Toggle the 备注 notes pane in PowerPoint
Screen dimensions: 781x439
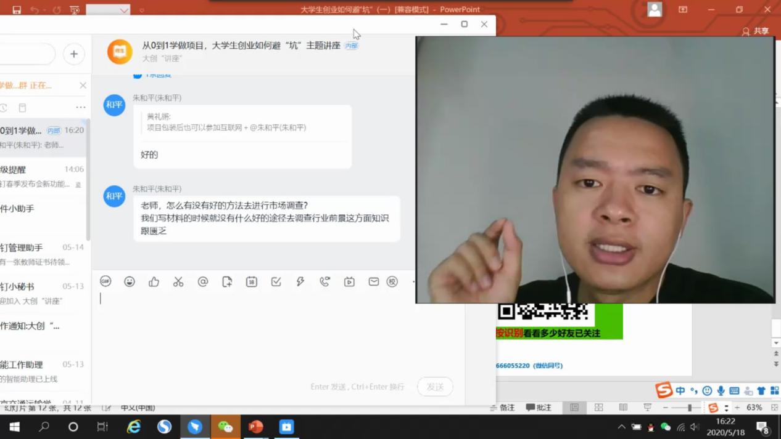pos(502,408)
